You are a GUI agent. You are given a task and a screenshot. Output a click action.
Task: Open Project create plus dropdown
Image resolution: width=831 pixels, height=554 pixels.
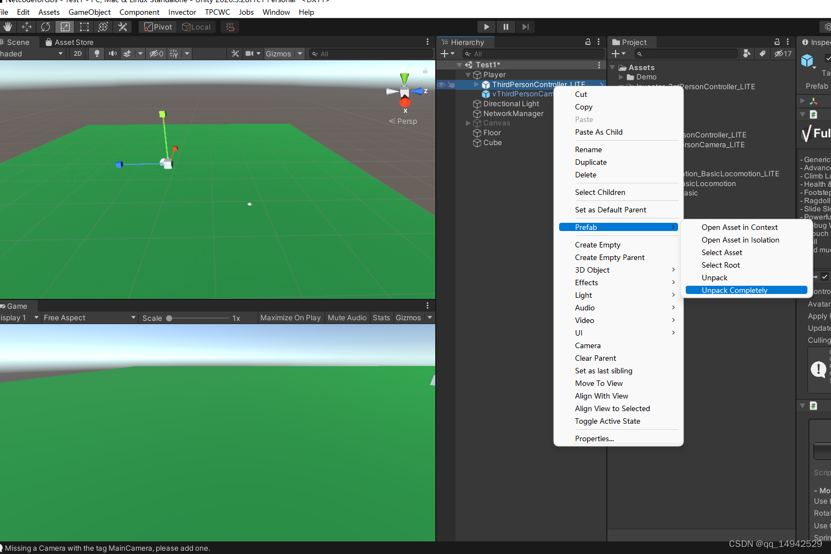(618, 54)
